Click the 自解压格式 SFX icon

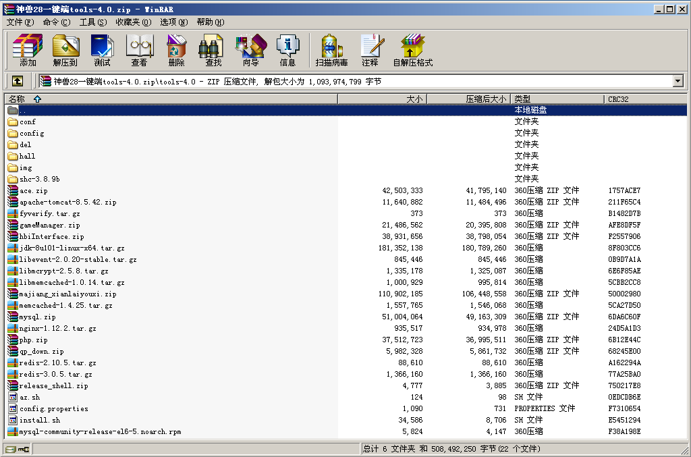coord(412,50)
